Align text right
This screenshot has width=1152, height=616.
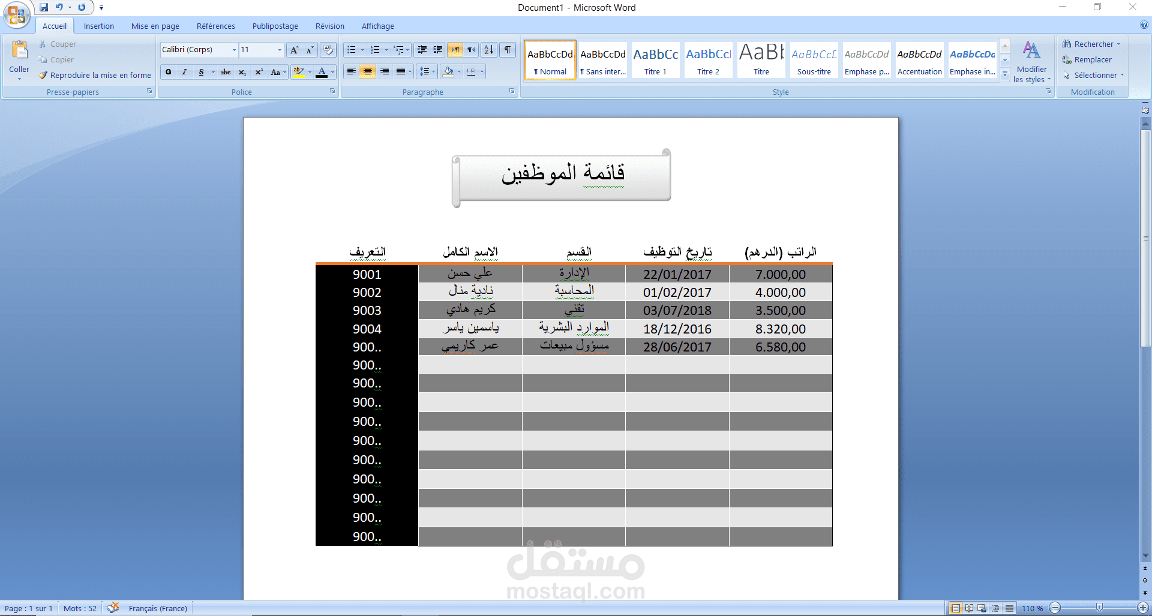pos(385,72)
